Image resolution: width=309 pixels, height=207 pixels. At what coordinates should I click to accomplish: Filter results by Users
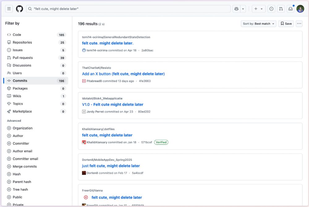tap(36, 73)
